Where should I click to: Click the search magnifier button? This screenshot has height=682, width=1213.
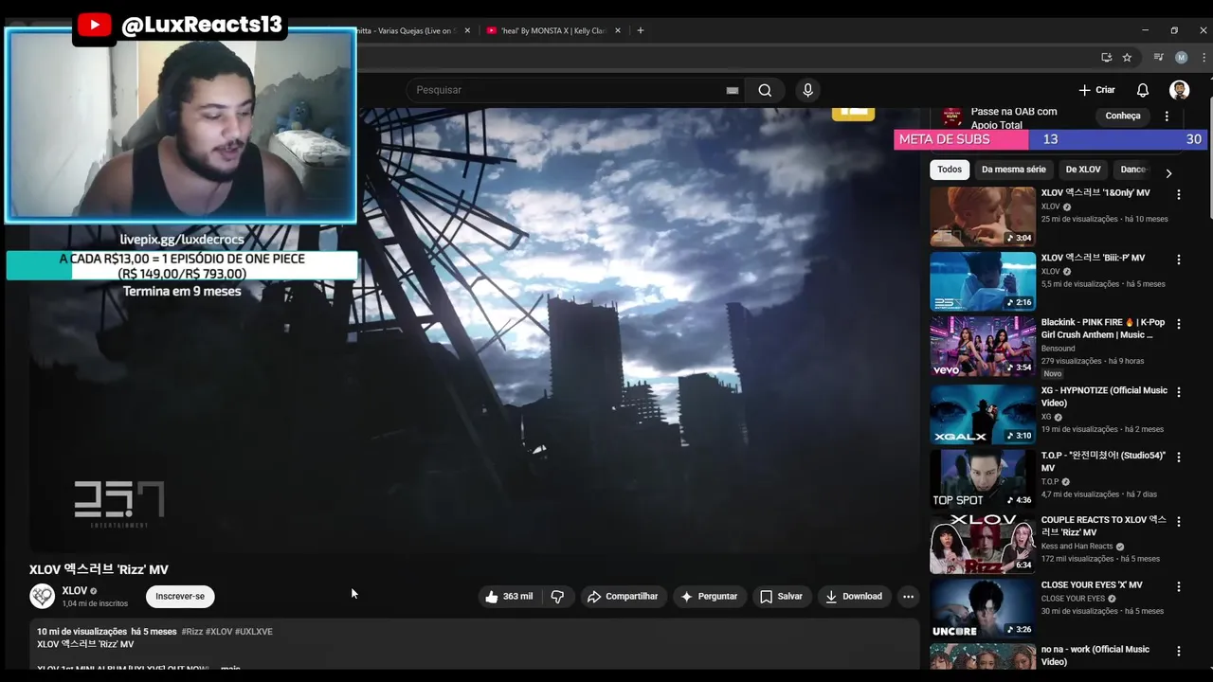click(x=765, y=90)
